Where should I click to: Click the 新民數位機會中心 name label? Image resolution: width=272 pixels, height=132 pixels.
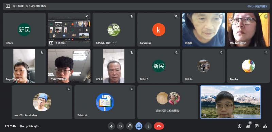[x=105, y=43]
